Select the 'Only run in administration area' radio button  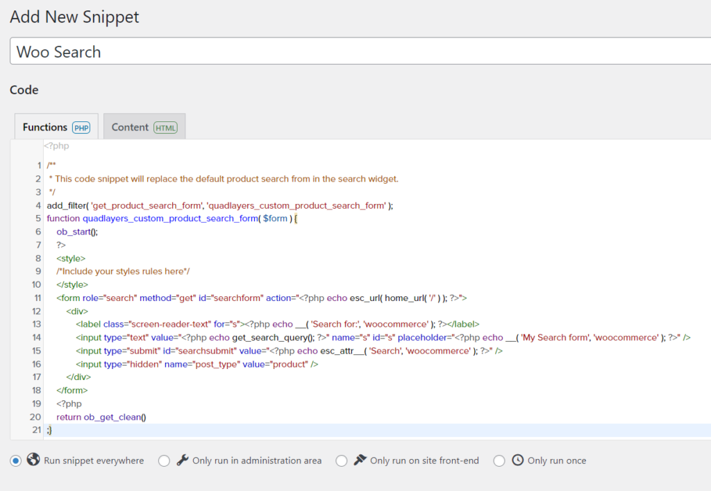coord(164,461)
